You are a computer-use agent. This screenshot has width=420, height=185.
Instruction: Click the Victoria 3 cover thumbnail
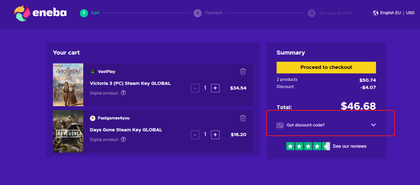[68, 85]
